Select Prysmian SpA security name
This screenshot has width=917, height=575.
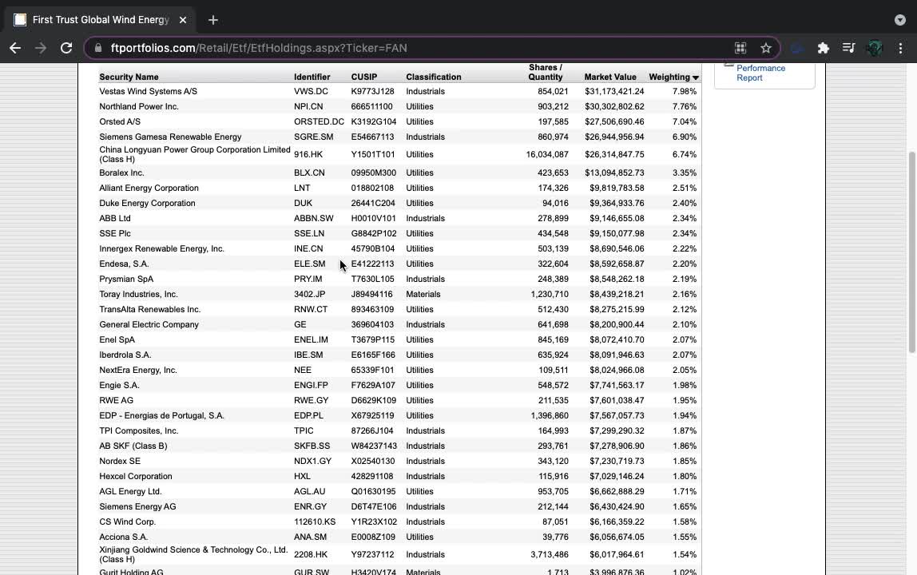[x=125, y=279]
